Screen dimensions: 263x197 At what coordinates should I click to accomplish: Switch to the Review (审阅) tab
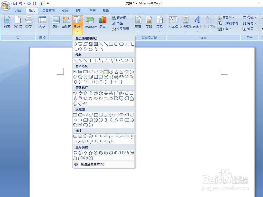pyautogui.click(x=92, y=10)
